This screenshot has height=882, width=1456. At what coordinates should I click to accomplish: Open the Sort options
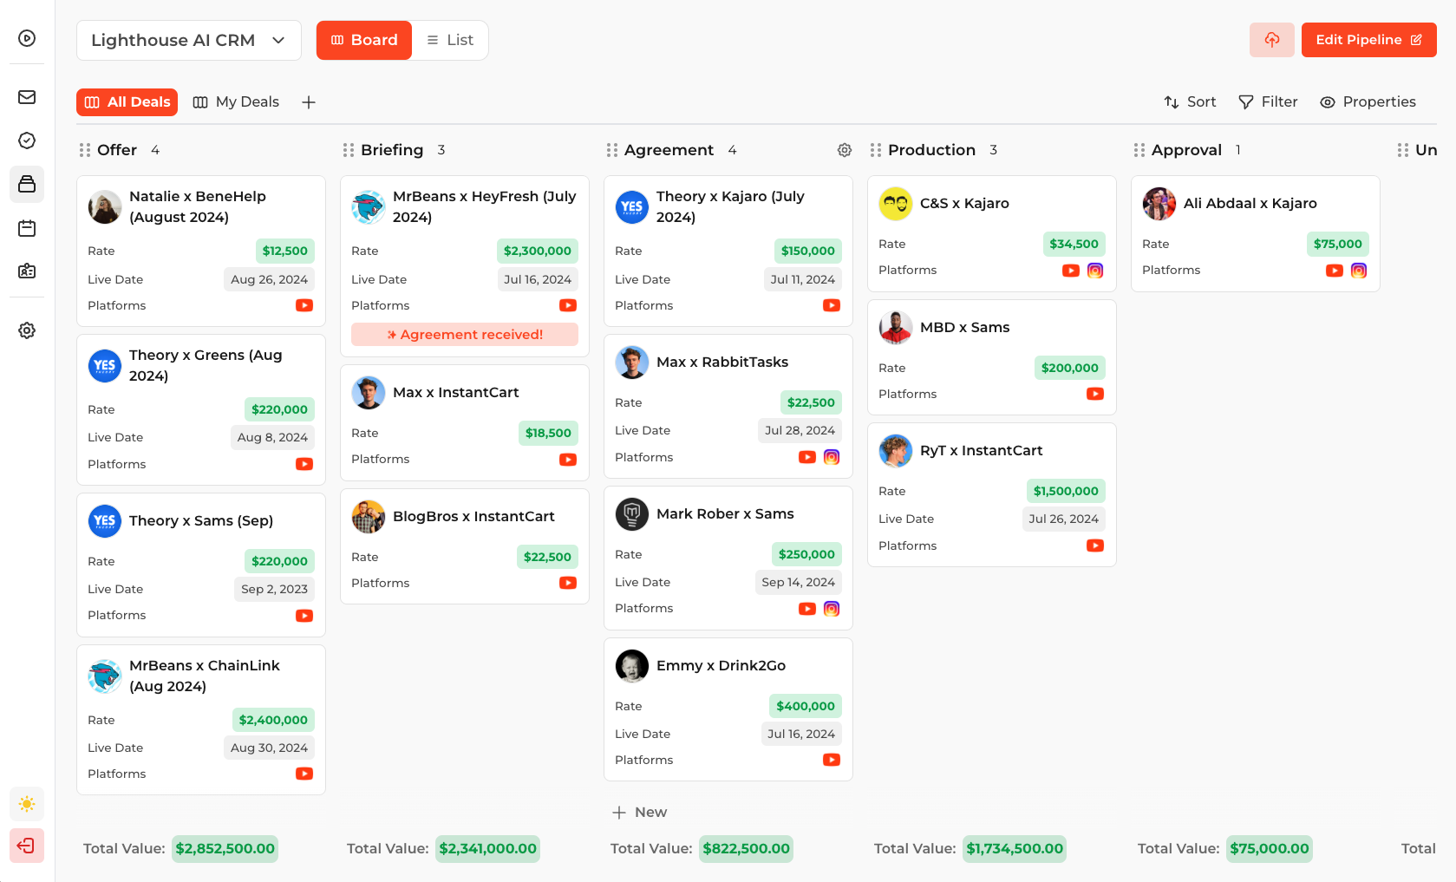1190,102
